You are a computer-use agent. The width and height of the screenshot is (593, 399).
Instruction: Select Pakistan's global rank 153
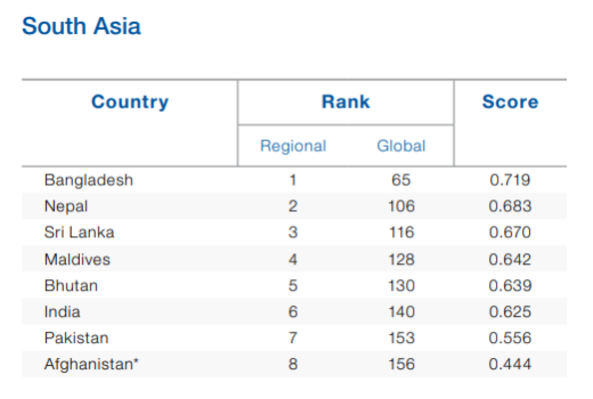tap(401, 338)
